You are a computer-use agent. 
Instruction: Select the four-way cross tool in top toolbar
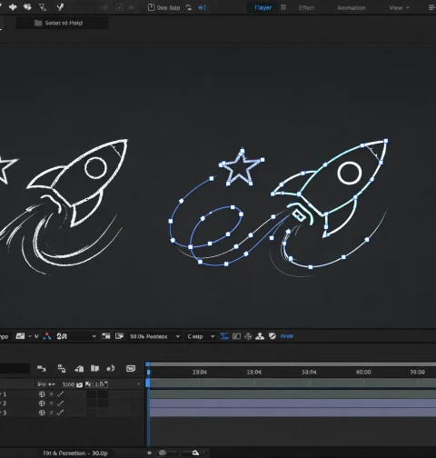(x=13, y=6)
